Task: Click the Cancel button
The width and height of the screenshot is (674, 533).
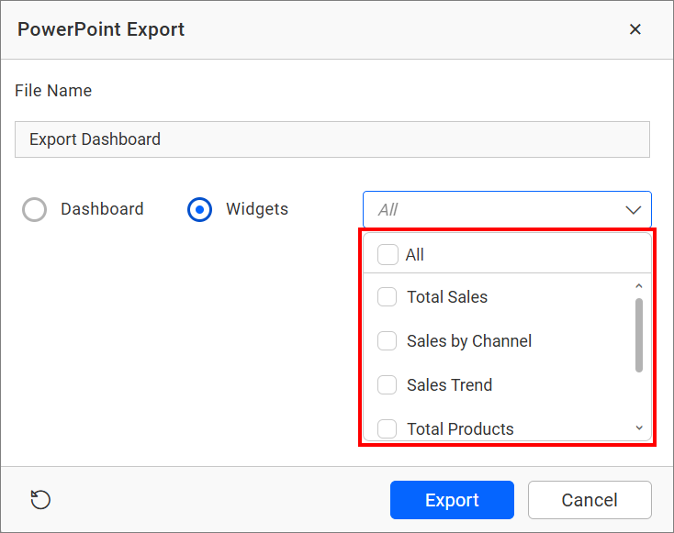Action: pyautogui.click(x=590, y=500)
